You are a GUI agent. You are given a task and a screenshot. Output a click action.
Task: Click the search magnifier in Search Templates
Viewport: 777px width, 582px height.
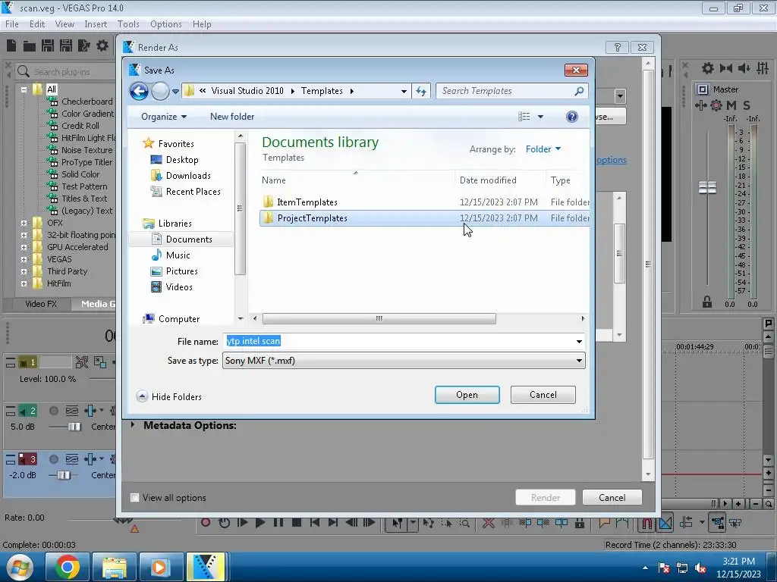(579, 91)
